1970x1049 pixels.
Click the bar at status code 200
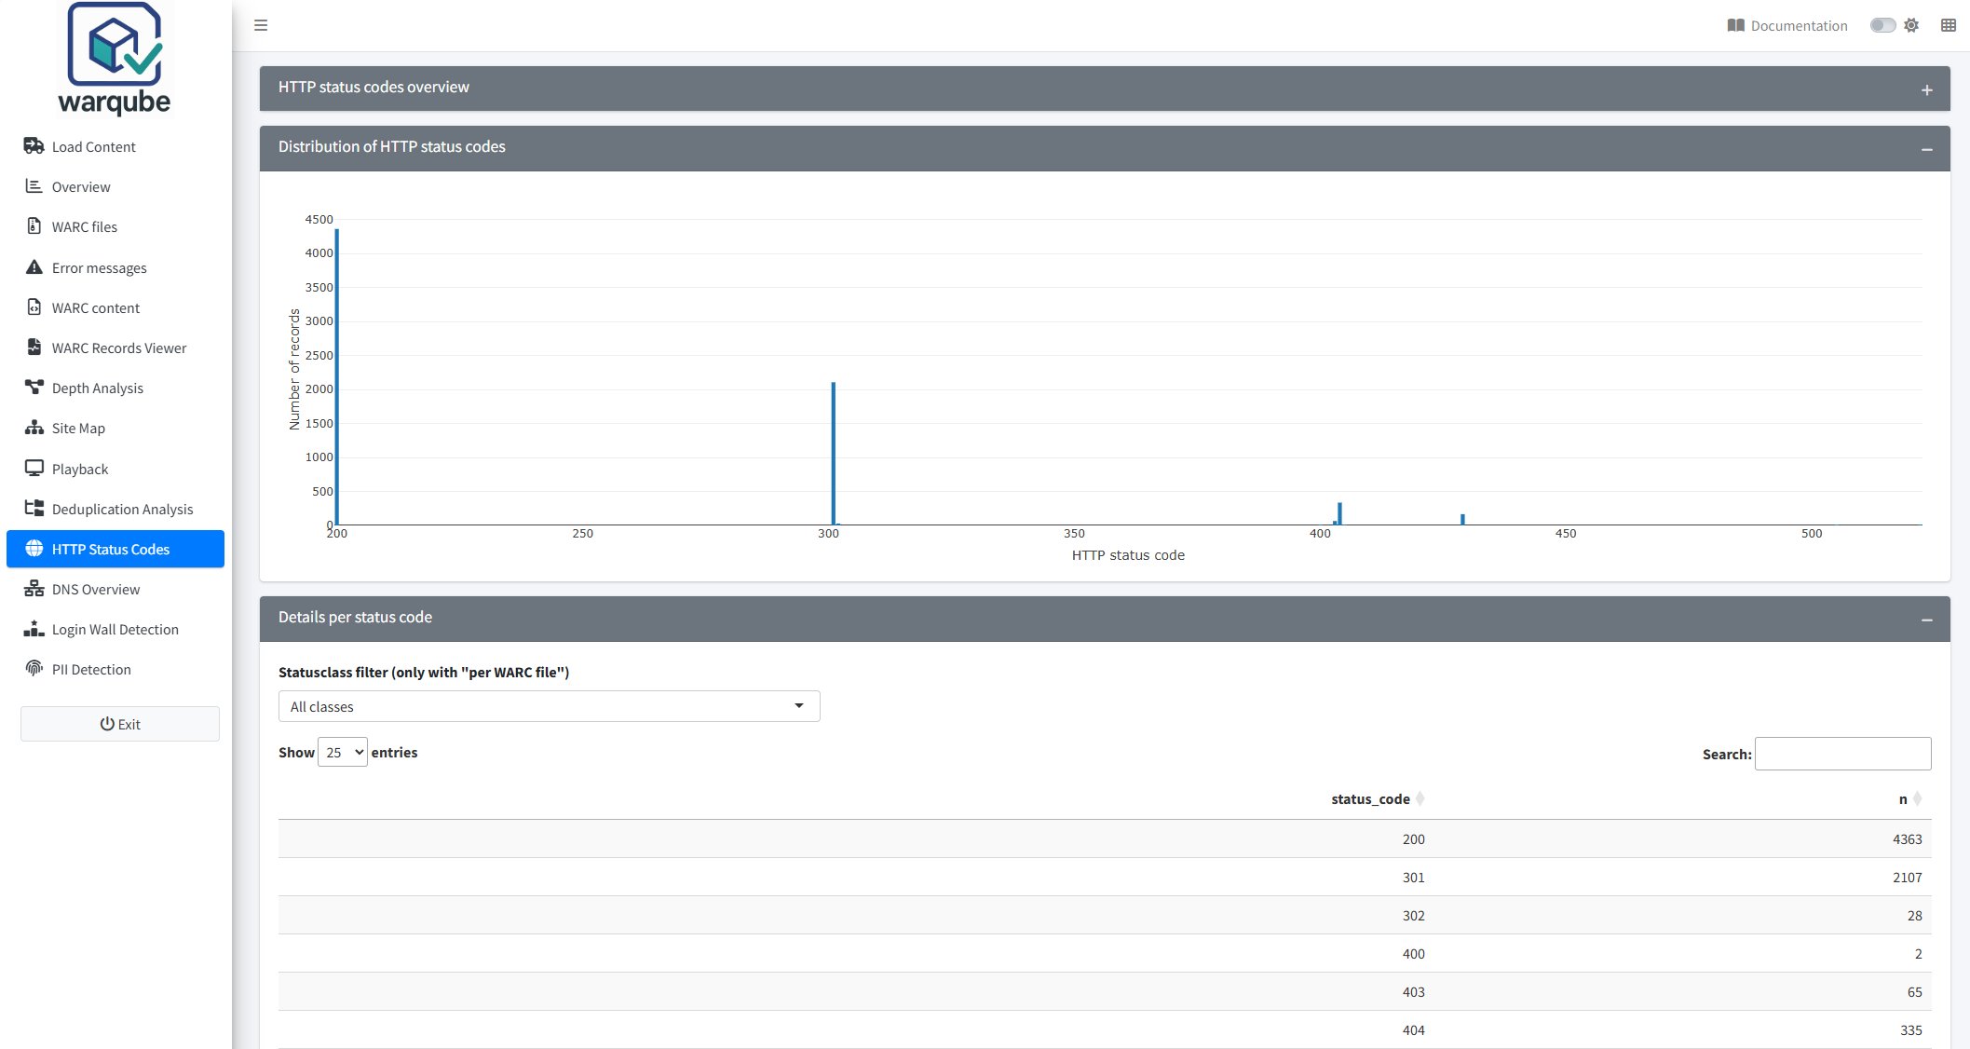click(x=337, y=376)
